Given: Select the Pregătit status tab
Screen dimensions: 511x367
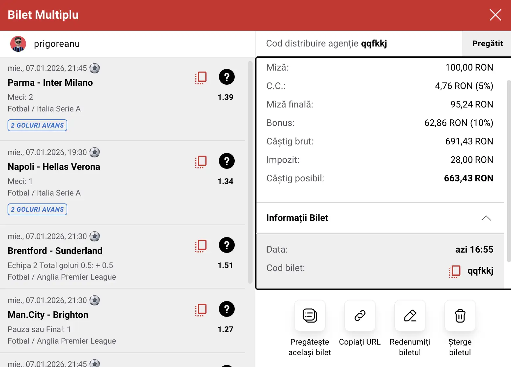Looking at the screenshot, I should click(x=487, y=44).
